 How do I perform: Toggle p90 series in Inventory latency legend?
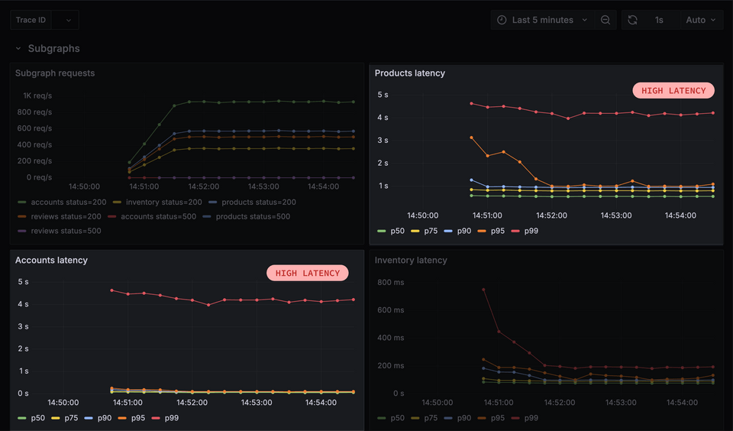[x=463, y=418]
